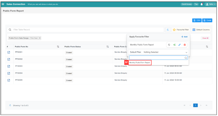Click search icon inside the Default Filter search
The width and height of the screenshot is (218, 116).
(x=186, y=58)
